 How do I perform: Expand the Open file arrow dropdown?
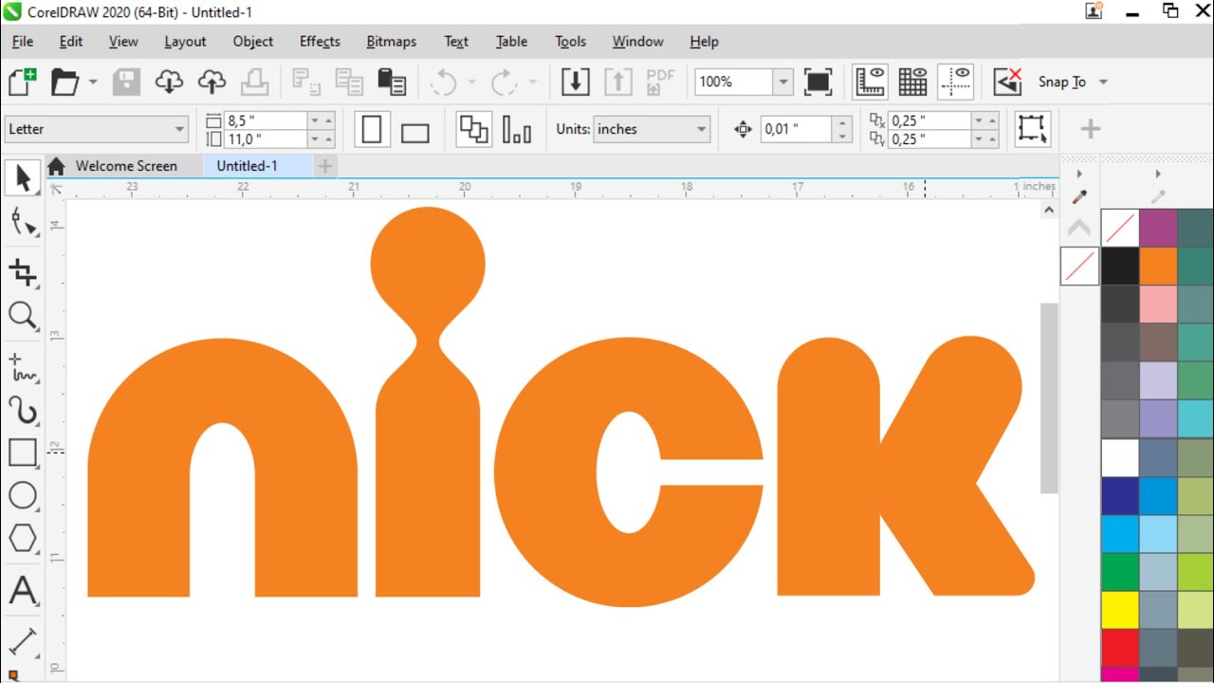coord(93,82)
